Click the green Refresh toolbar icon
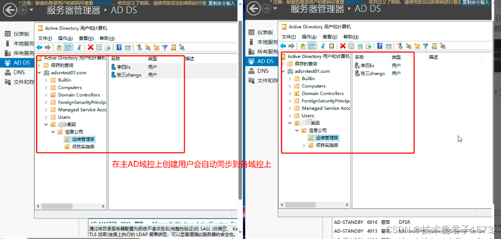This screenshot has width=501, height=239. pyautogui.click(x=360, y=46)
